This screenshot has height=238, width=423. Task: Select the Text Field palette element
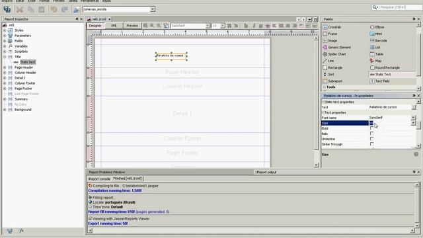coord(380,81)
